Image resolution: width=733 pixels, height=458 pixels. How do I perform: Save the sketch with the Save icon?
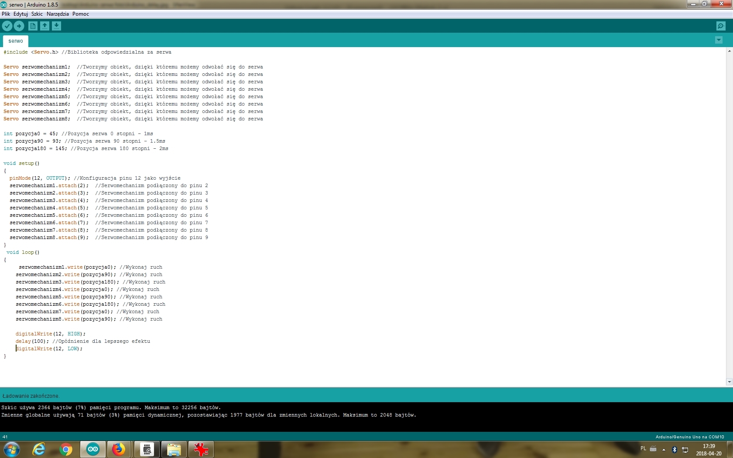coord(56,26)
